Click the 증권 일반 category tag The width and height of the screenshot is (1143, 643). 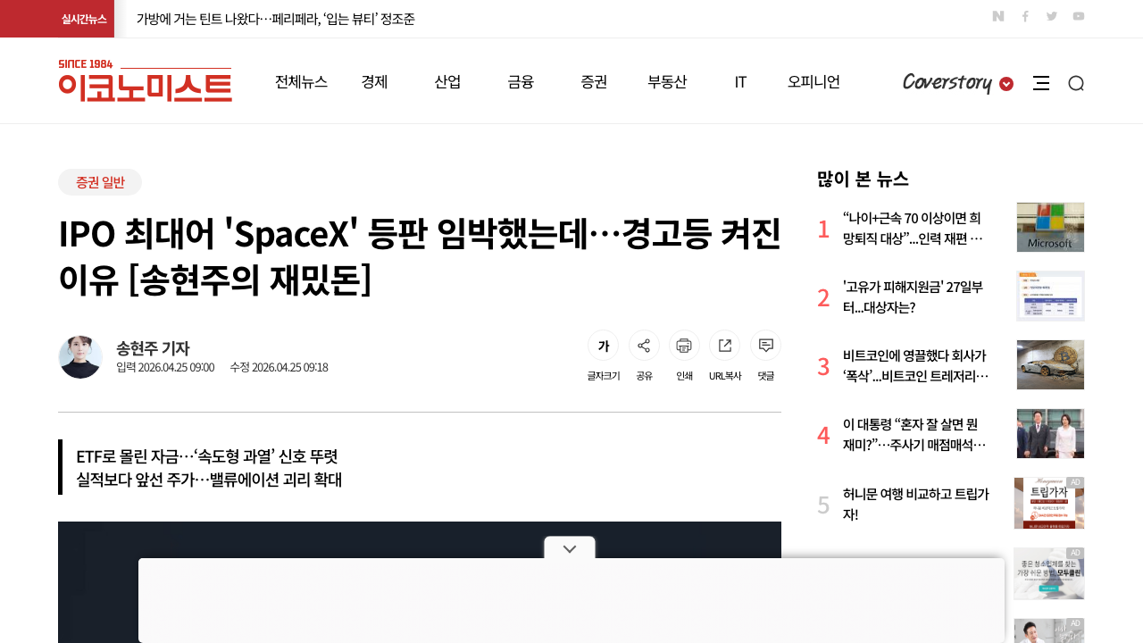pyautogui.click(x=100, y=182)
